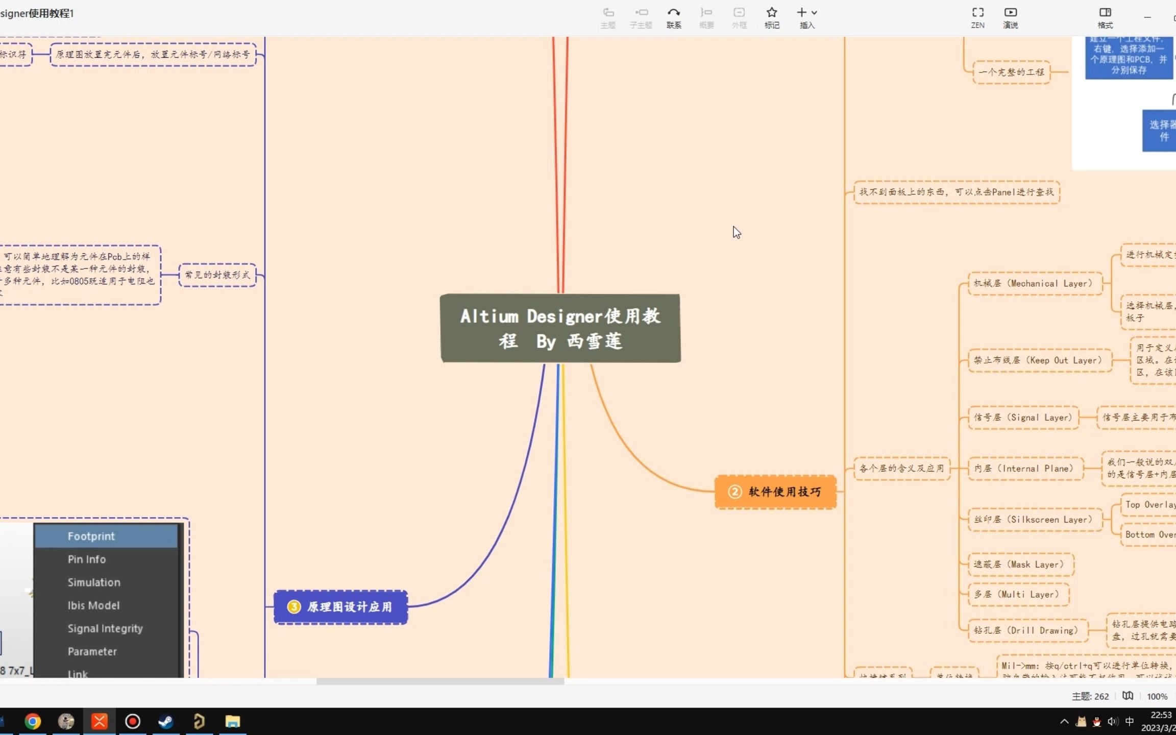
Task: Select the 内层 (Internal Plane) node
Action: click(x=1025, y=469)
